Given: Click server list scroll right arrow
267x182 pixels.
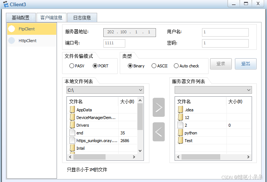Looking at the screenshot, I should (x=248, y=157).
